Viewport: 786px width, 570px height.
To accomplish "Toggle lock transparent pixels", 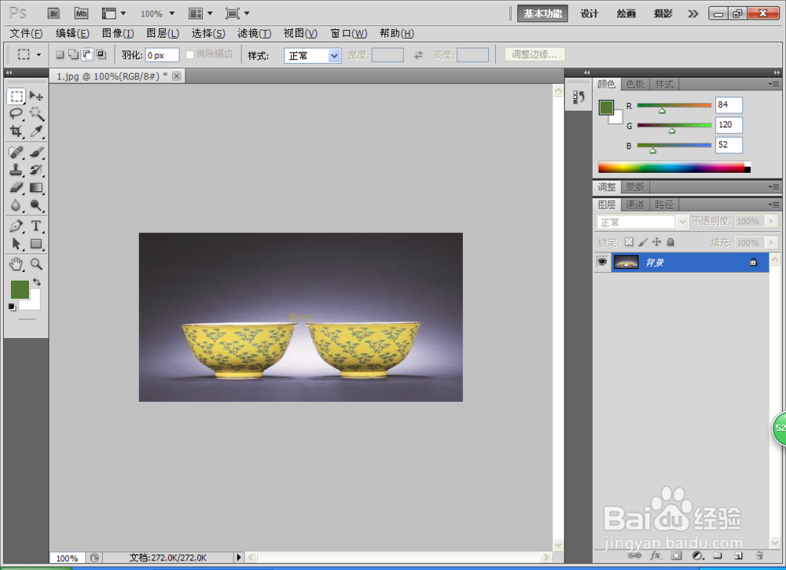I will 629,242.
